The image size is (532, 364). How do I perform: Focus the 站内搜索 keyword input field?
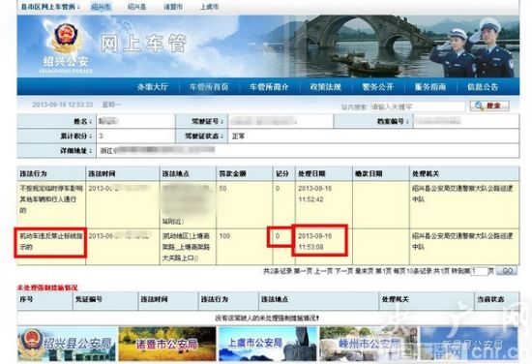[x=418, y=106]
